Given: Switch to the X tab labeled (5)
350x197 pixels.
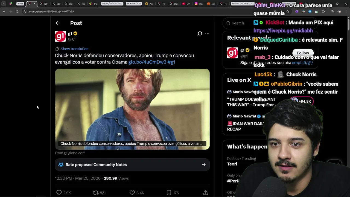Looking at the screenshot, I should pos(43,4).
